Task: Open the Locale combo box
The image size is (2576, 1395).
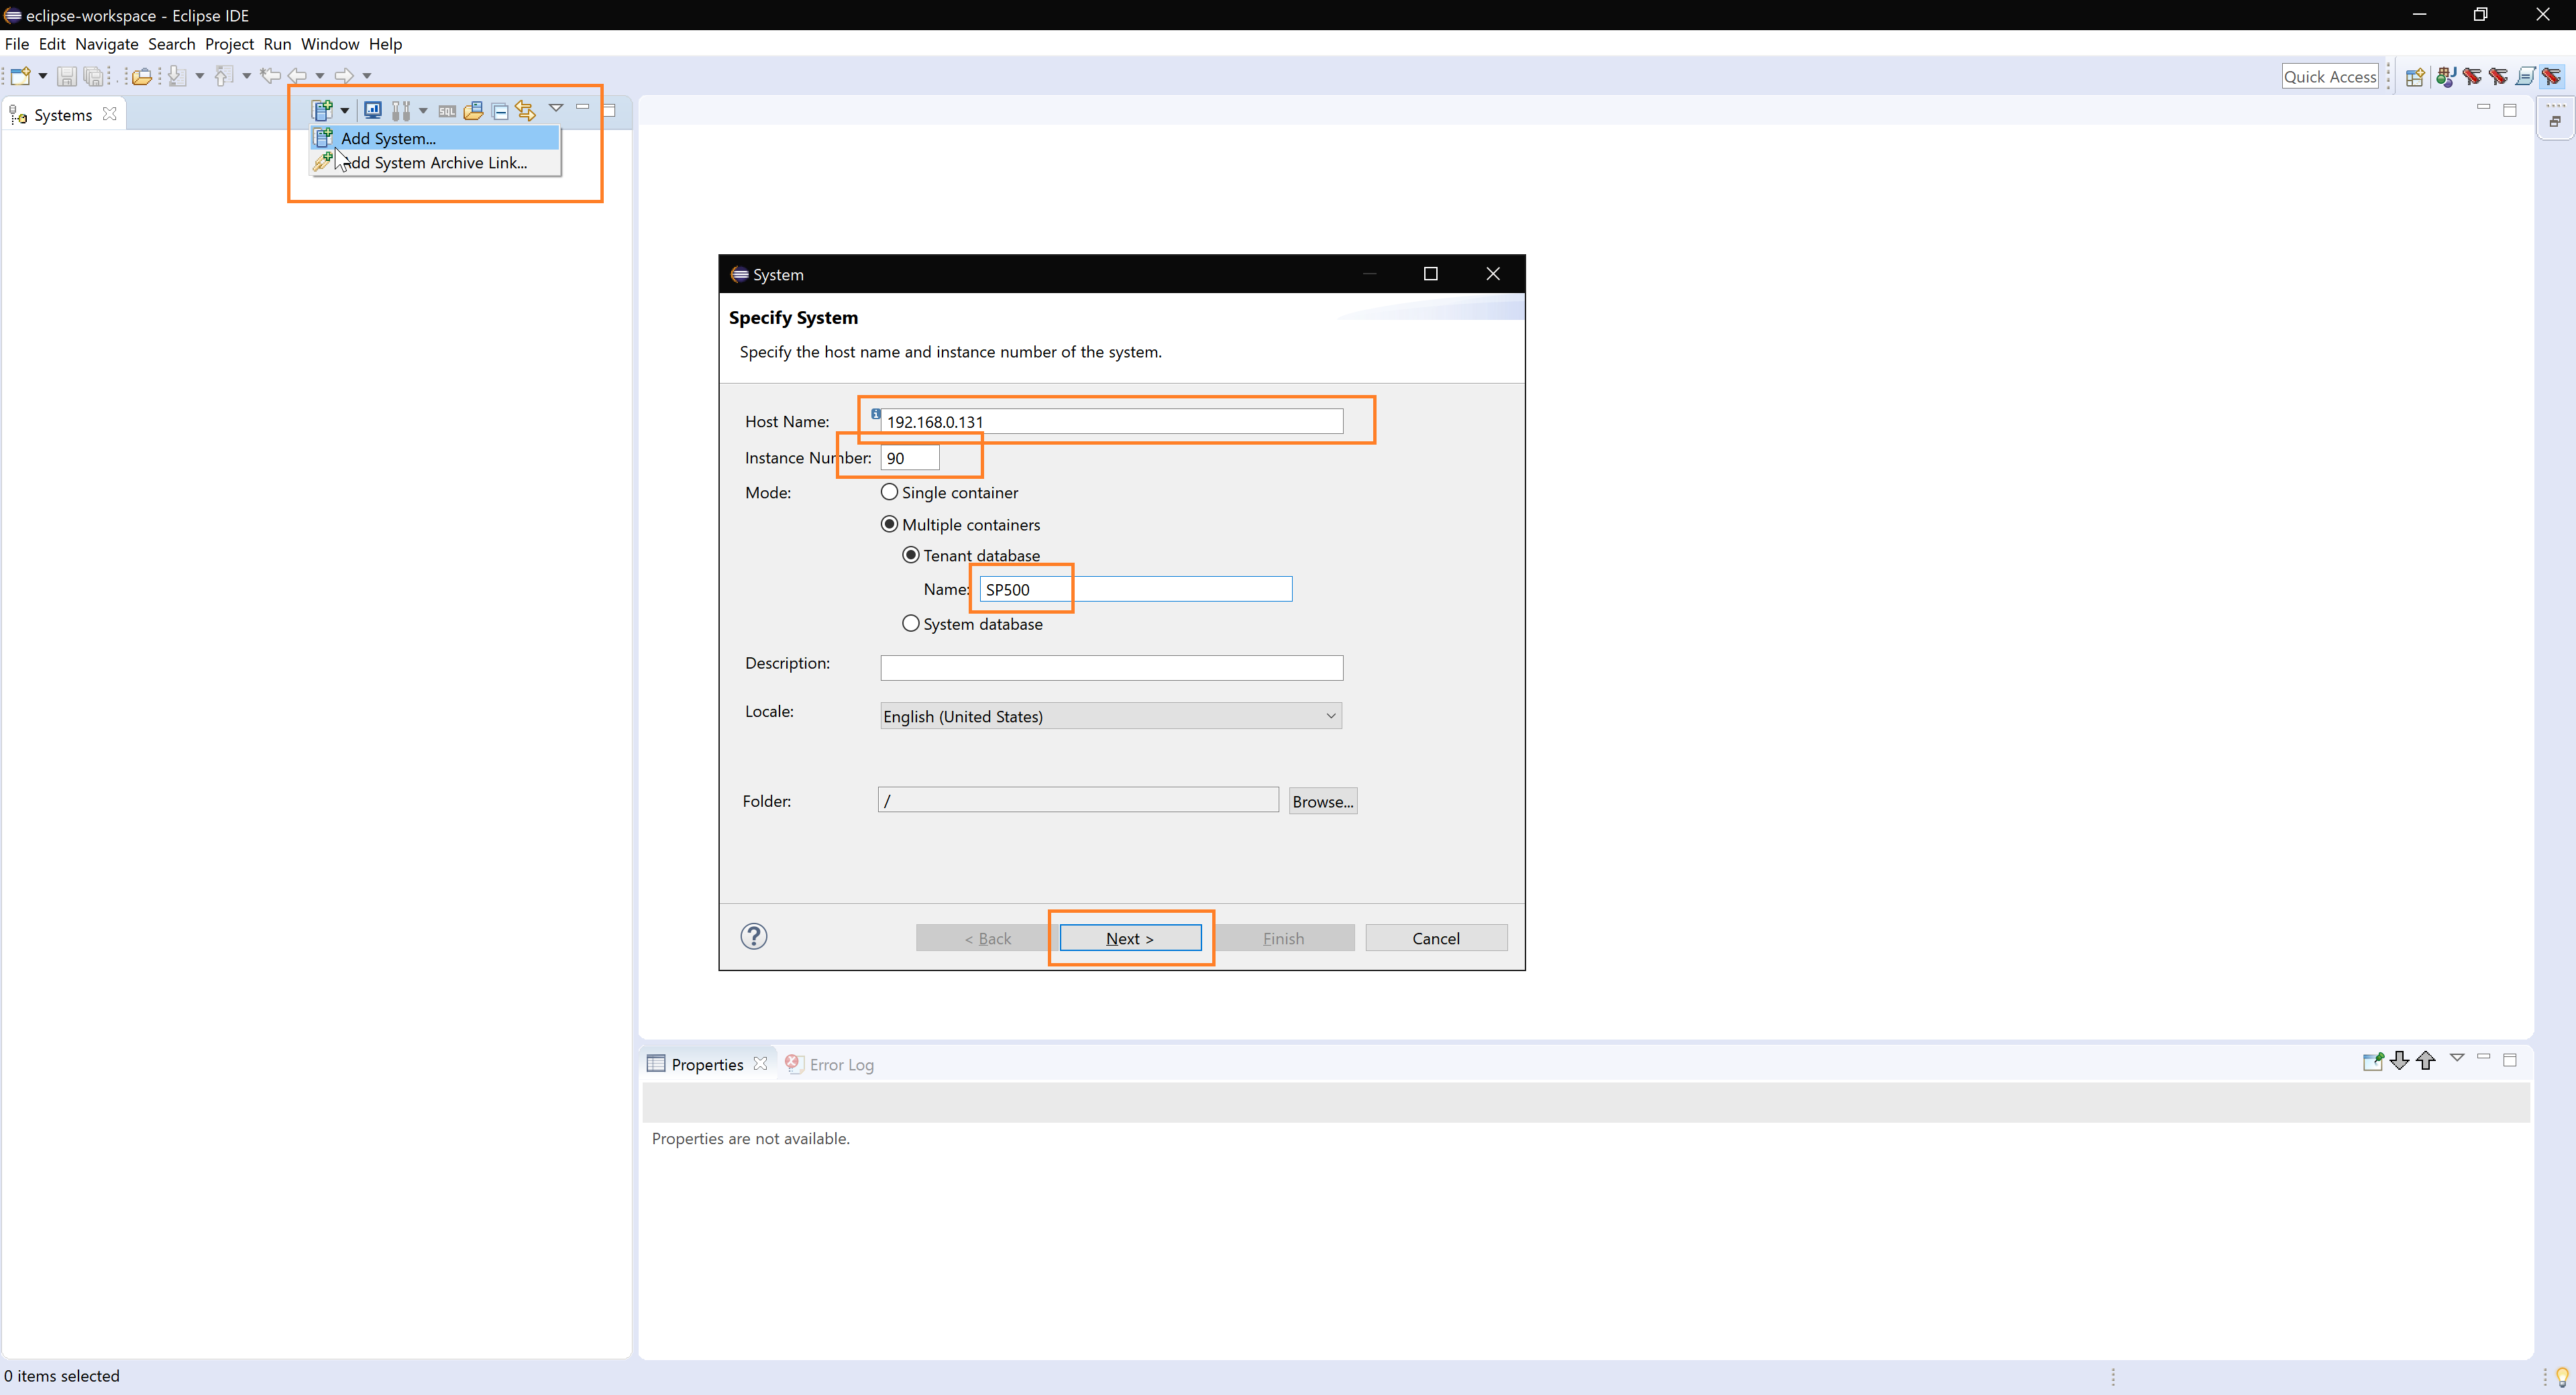Action: click(1111, 716)
